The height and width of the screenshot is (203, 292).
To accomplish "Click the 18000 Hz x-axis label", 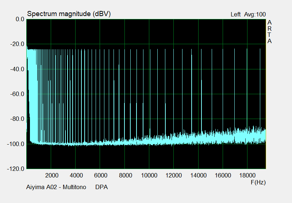I will point(247,175).
